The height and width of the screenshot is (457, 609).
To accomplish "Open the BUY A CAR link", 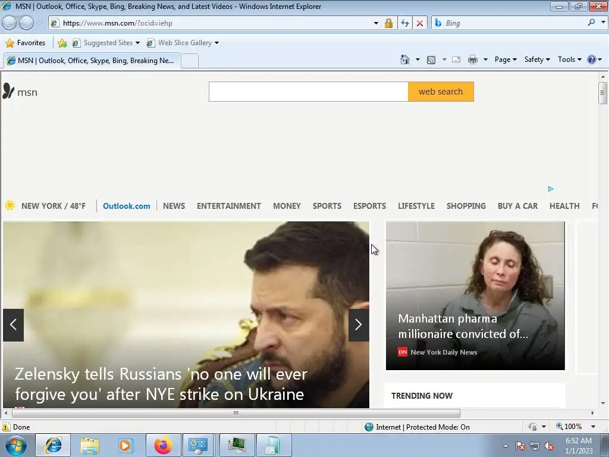I will (x=518, y=206).
